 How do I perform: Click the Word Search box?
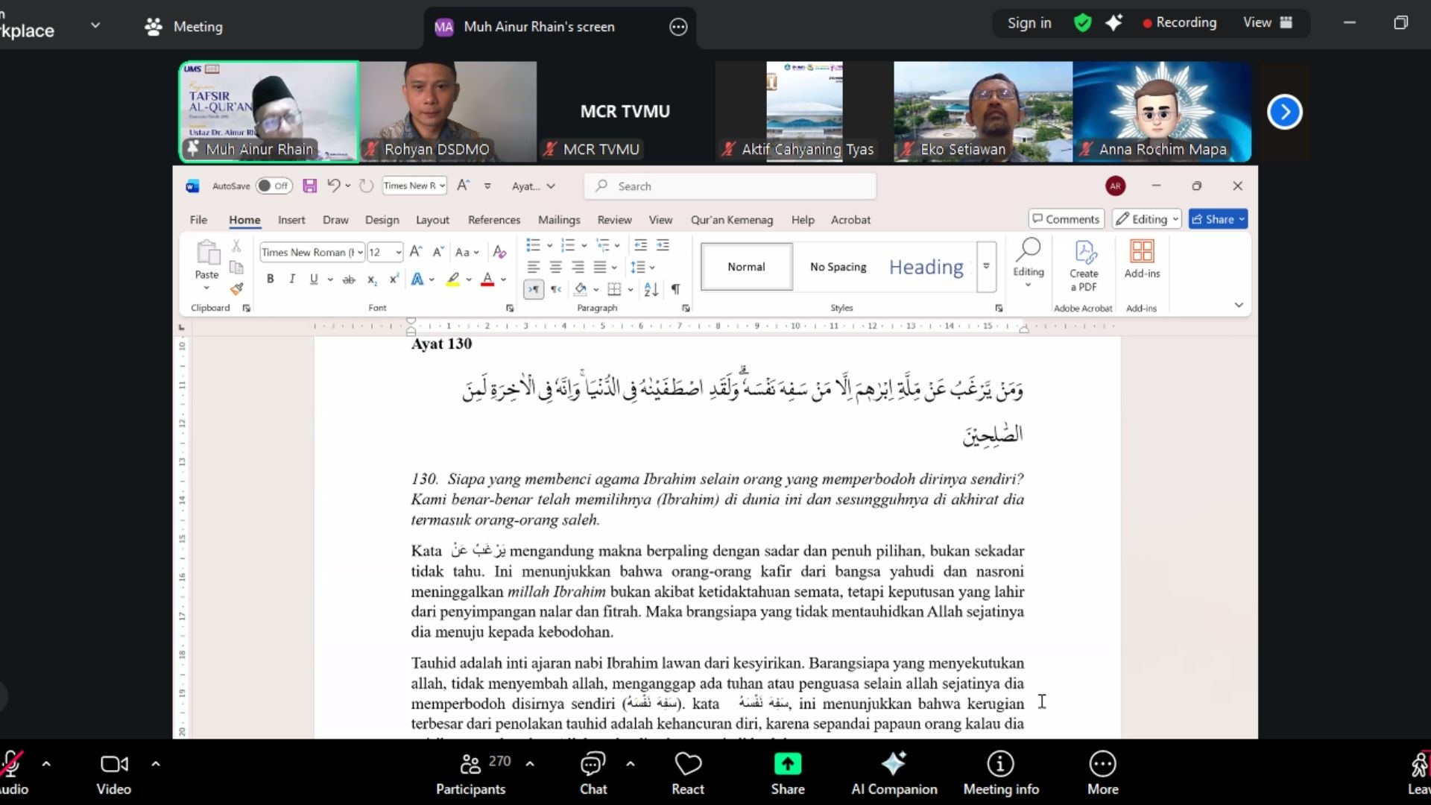[730, 186]
